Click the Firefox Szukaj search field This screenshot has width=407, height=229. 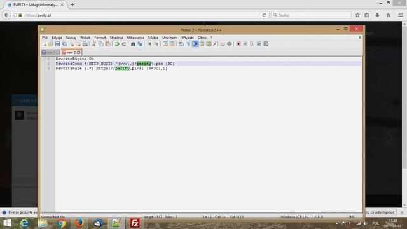coord(312,15)
